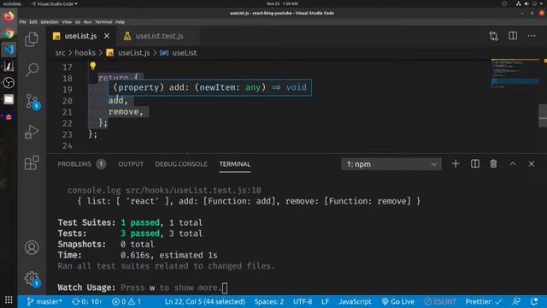
Task: Go to line via Ln 22, Col 5
Action: (x=205, y=302)
